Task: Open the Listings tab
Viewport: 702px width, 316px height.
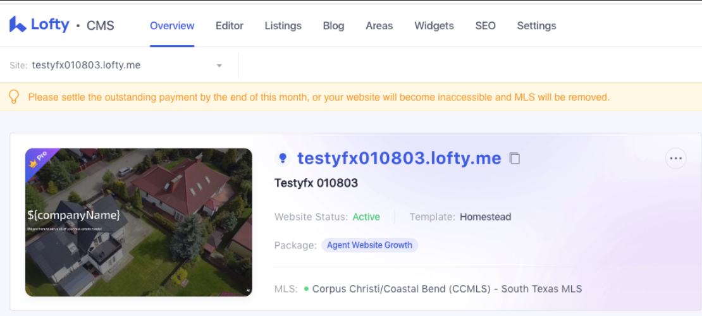Action: tap(283, 26)
